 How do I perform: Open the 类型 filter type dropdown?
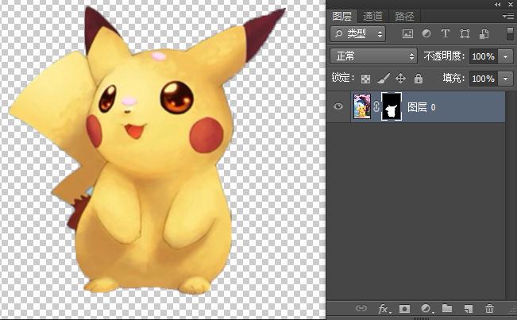click(358, 34)
